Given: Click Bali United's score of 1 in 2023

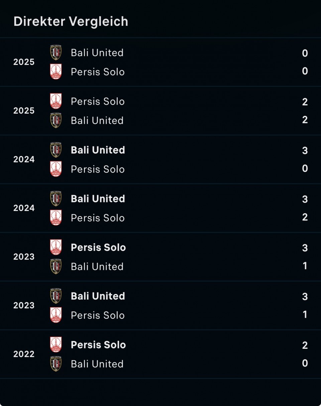Looking at the screenshot, I should pyautogui.click(x=305, y=266).
